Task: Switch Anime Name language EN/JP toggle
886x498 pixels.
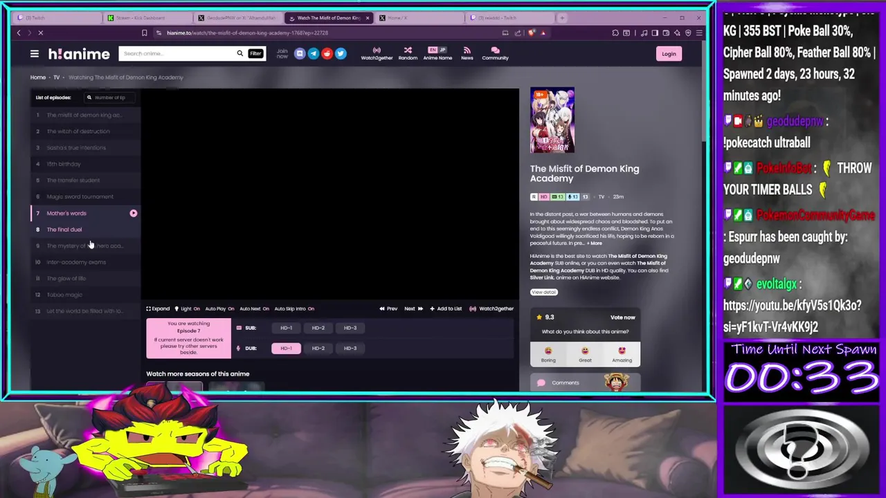Action: [437, 50]
